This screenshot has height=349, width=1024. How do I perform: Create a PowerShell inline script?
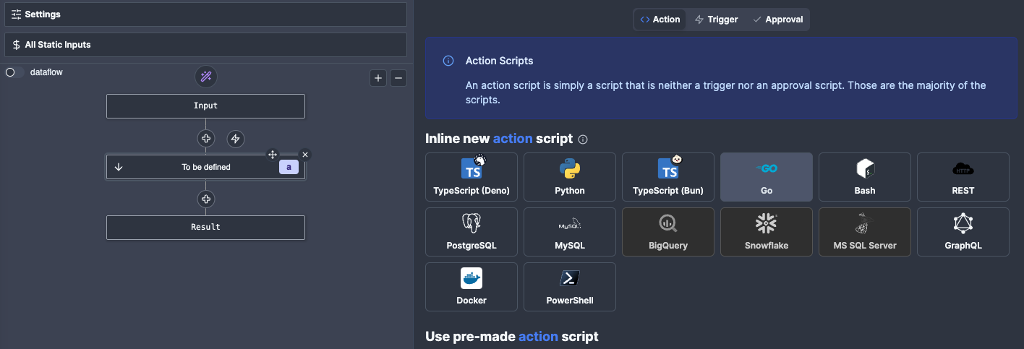click(x=570, y=287)
